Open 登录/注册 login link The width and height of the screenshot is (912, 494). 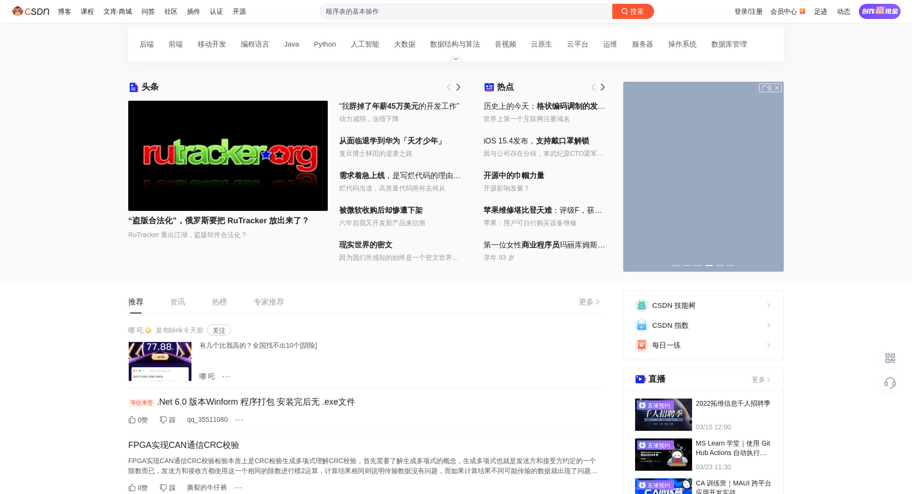click(748, 11)
